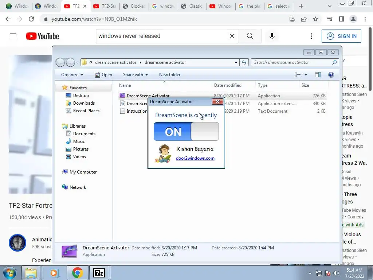373x280 pixels.
Task: Open Documents library
Action: point(84,133)
